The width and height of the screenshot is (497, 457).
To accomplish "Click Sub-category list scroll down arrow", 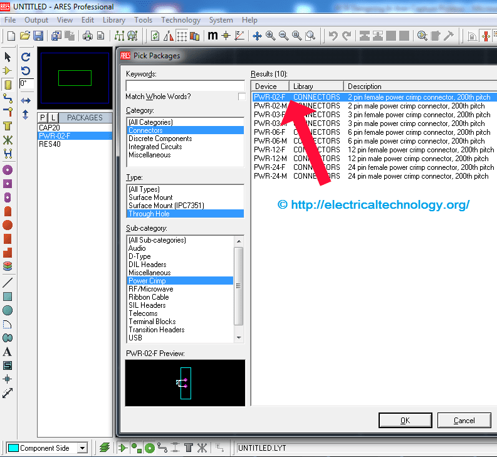I will click(x=238, y=337).
